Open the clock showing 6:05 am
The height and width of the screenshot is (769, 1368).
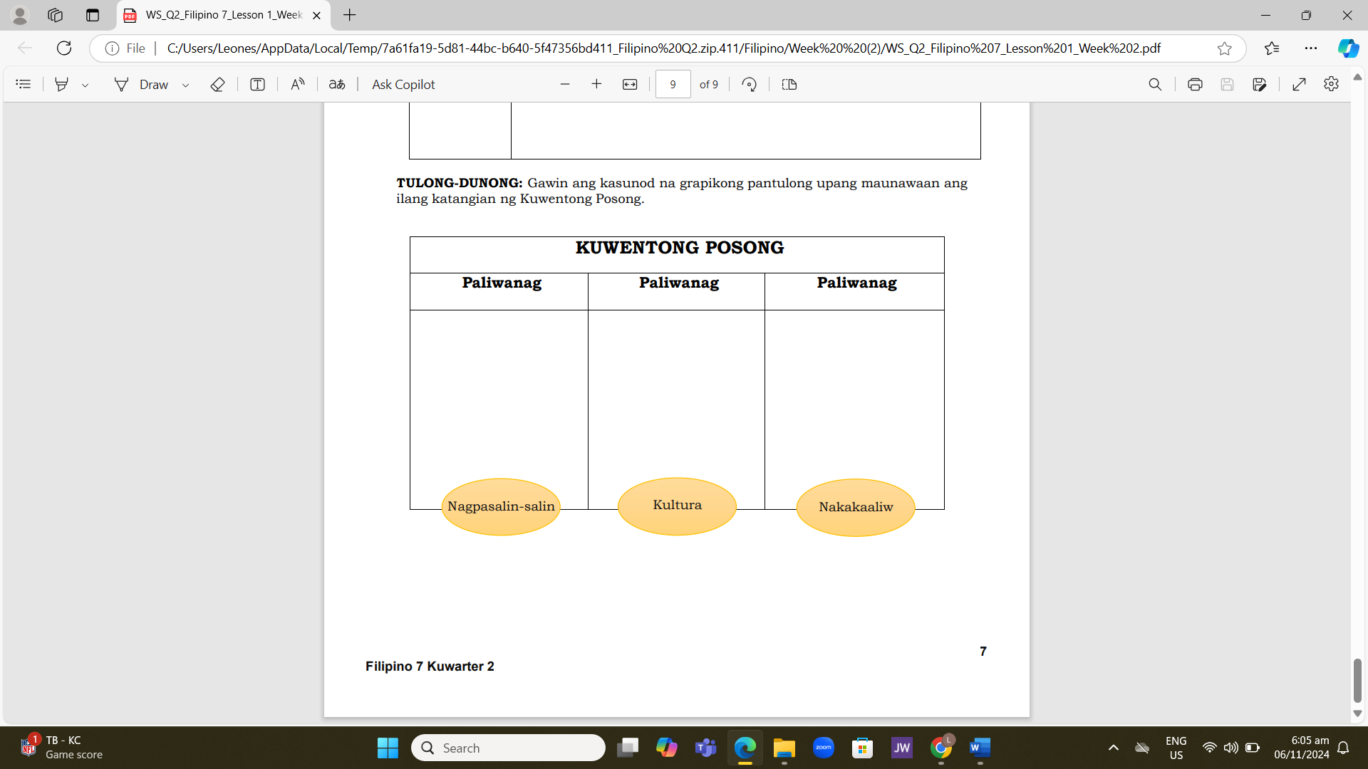tap(1302, 748)
